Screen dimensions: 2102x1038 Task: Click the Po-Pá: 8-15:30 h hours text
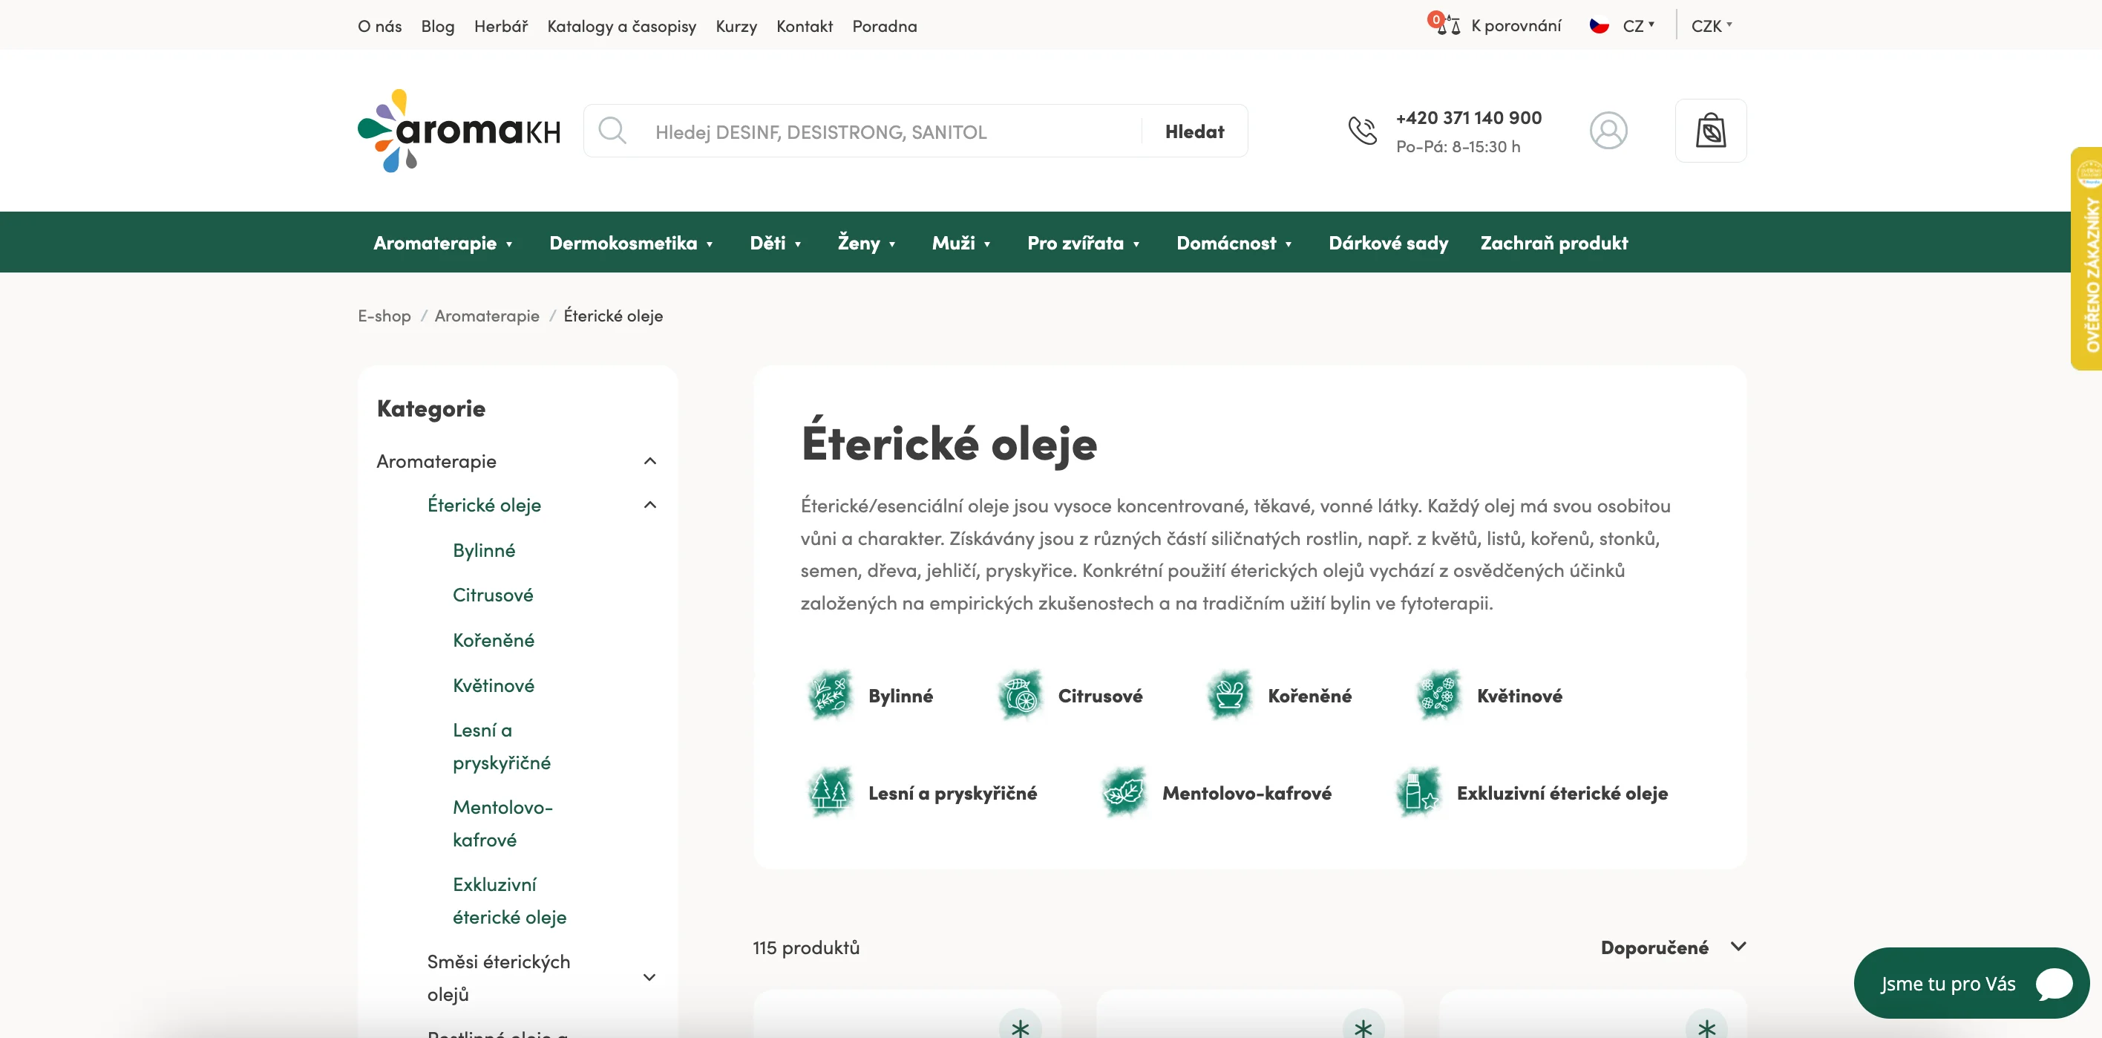tap(1458, 146)
